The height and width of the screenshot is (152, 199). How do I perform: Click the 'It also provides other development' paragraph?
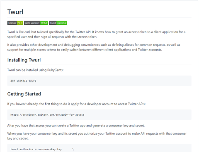point(94,47)
